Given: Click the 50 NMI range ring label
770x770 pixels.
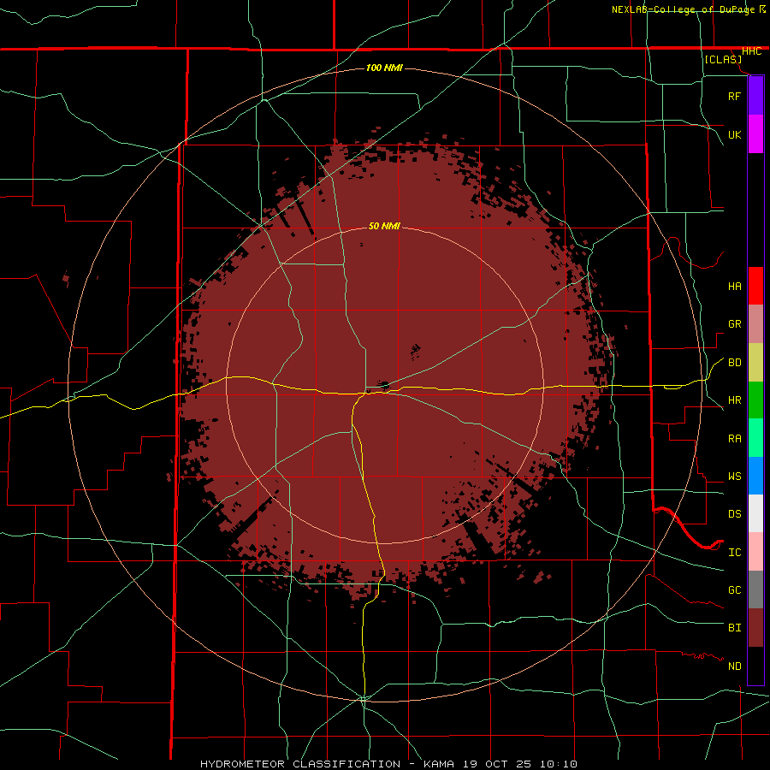Looking at the screenshot, I should pyautogui.click(x=384, y=226).
